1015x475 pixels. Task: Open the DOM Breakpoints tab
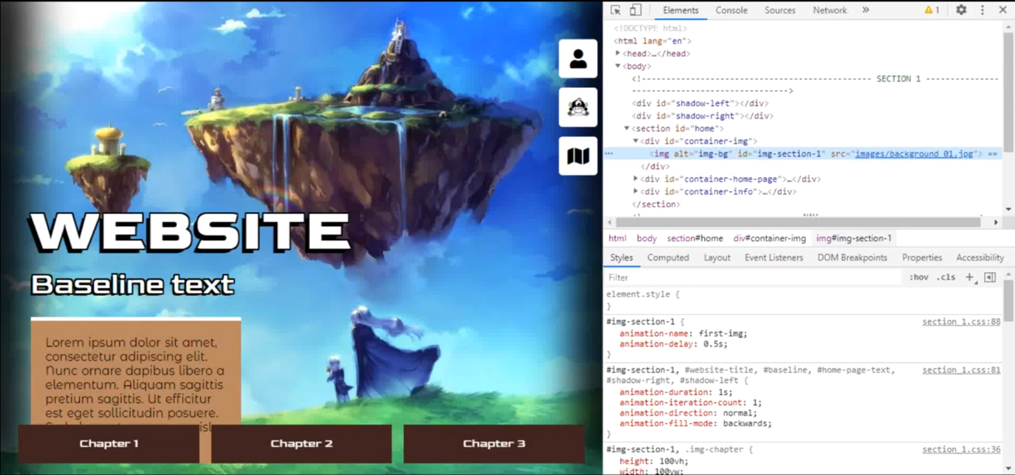pos(852,258)
